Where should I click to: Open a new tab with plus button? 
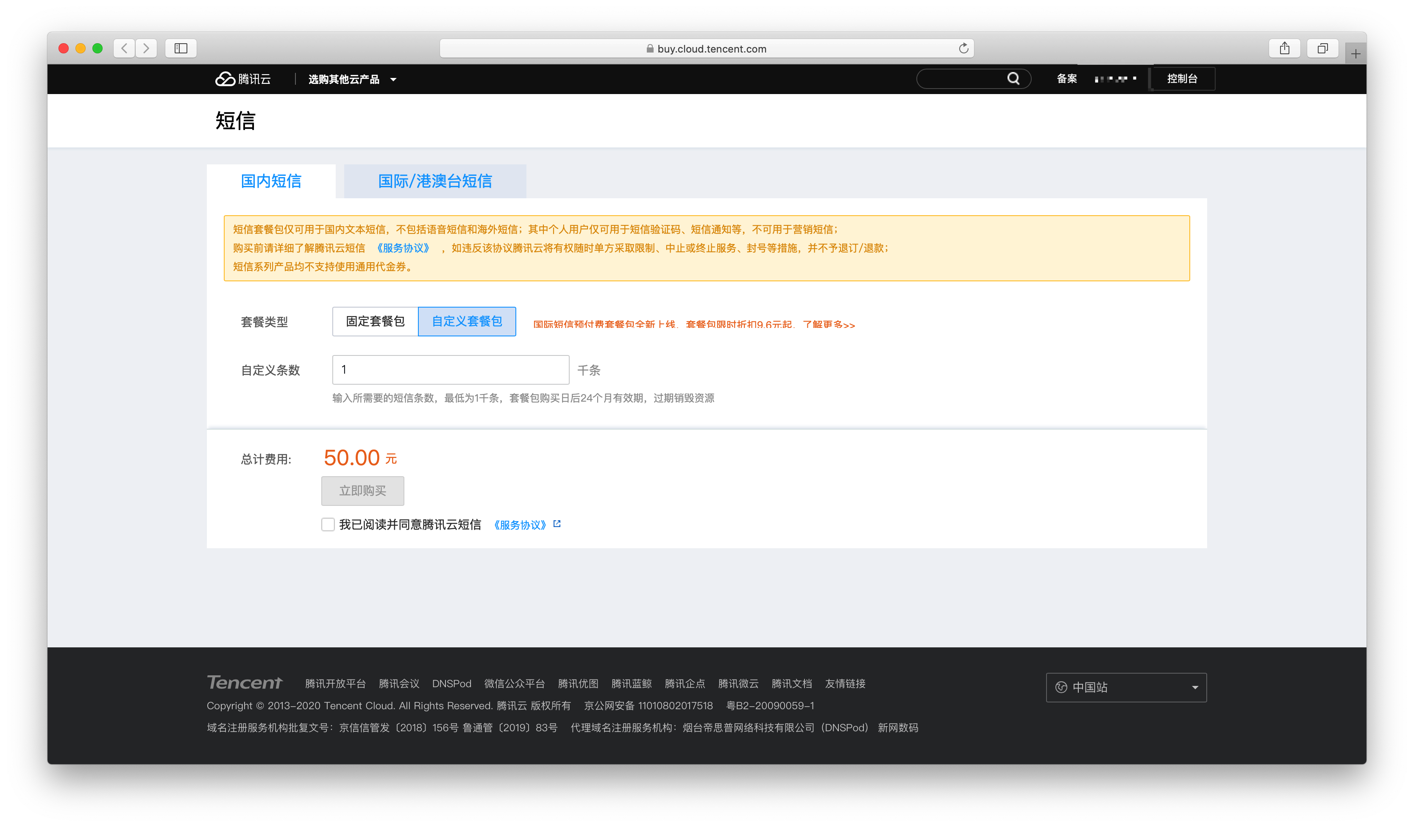coord(1356,54)
